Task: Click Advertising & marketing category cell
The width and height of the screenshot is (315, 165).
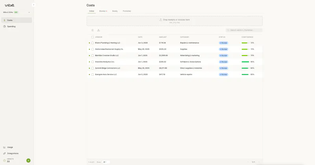Action: (190, 56)
